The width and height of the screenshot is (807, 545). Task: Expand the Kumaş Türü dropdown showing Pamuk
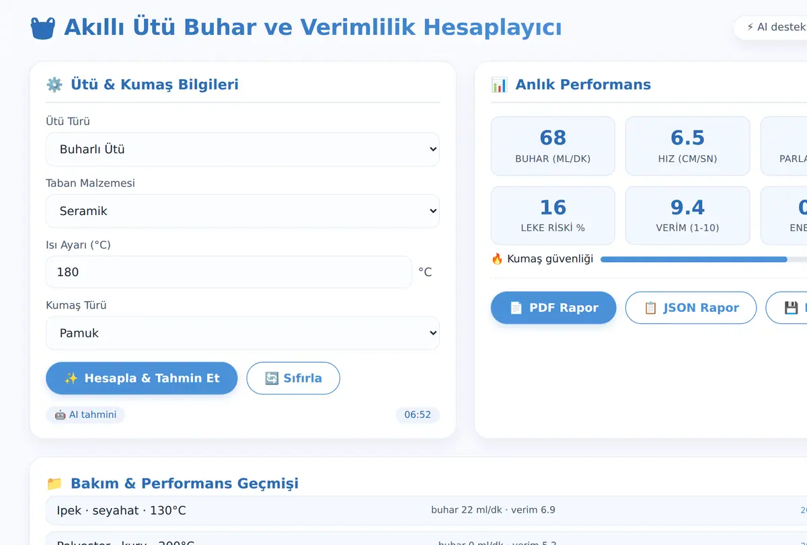point(243,333)
